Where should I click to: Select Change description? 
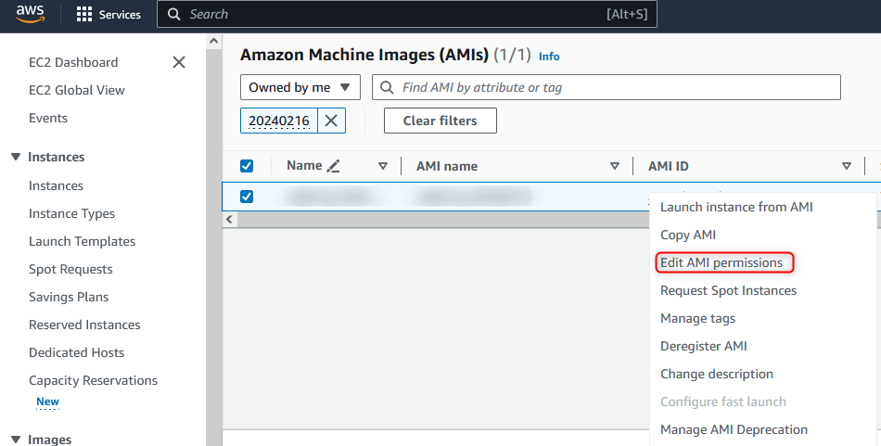point(716,374)
